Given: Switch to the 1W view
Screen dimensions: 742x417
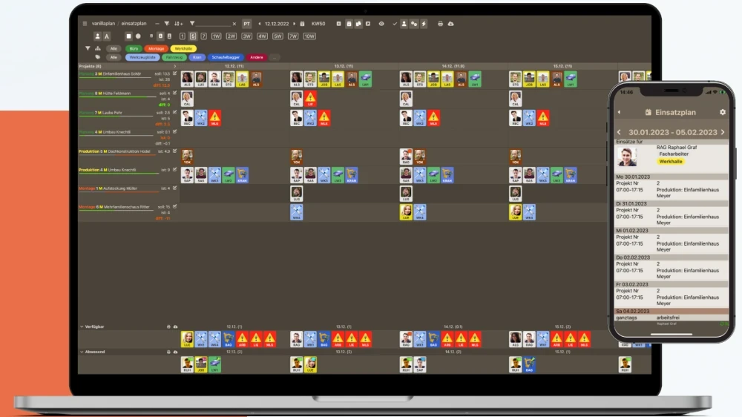Looking at the screenshot, I should 216,36.
